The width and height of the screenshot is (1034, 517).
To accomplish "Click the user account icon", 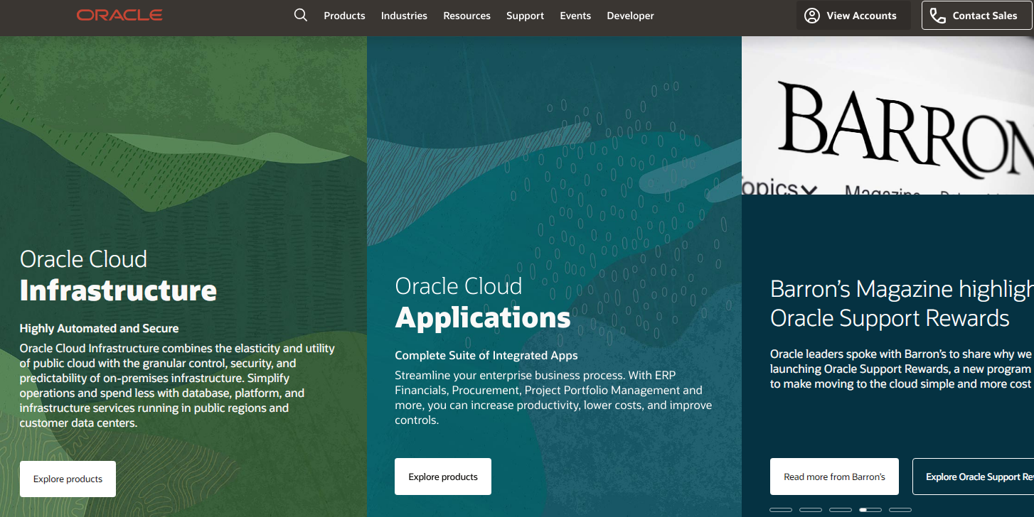I will click(x=812, y=16).
